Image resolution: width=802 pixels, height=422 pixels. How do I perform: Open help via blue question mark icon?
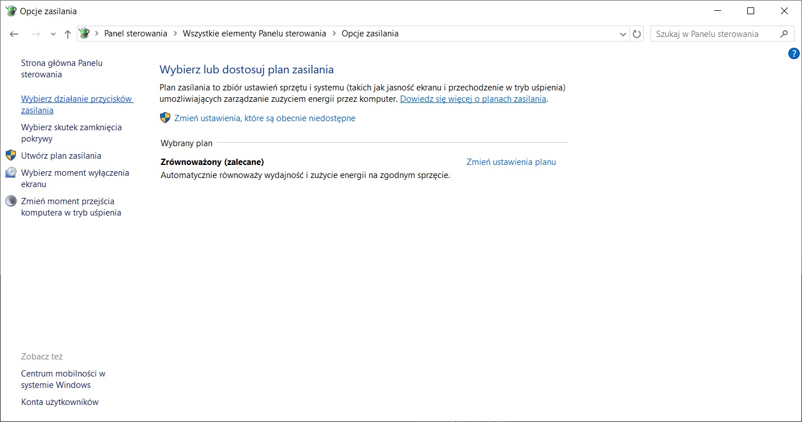tap(793, 53)
